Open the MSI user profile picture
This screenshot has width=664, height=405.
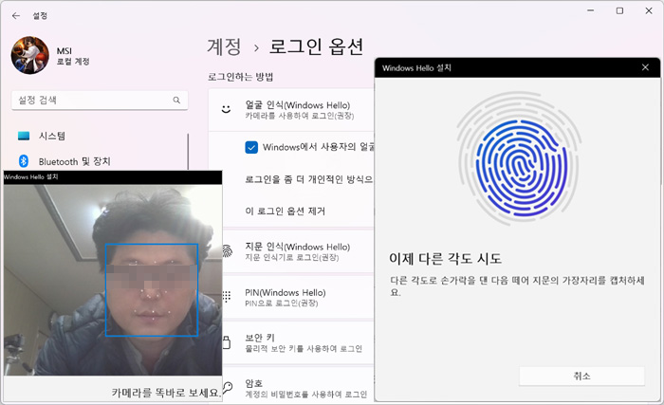(29, 55)
